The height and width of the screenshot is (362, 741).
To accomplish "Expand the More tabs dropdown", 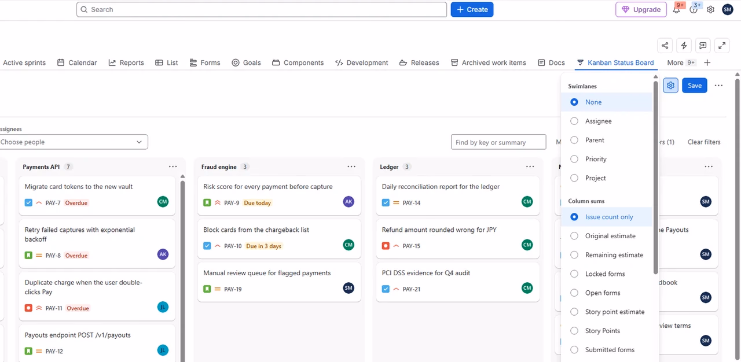I will pyautogui.click(x=681, y=62).
